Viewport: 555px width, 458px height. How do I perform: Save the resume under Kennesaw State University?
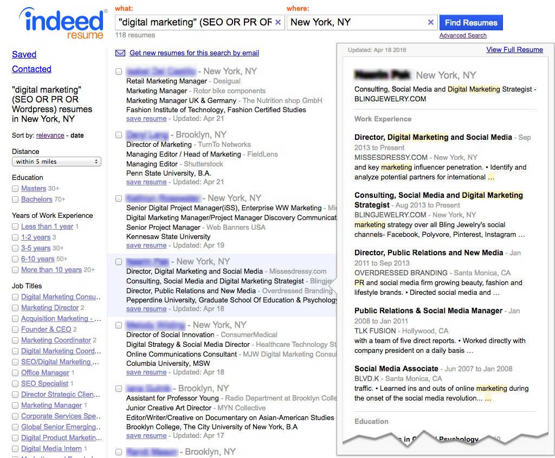(x=146, y=246)
